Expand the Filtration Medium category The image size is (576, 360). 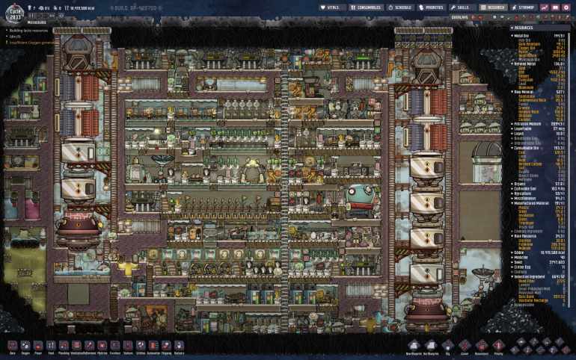pyautogui.click(x=539, y=124)
